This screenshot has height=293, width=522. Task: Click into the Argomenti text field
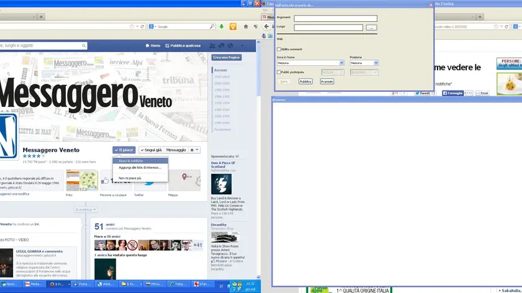336,18
